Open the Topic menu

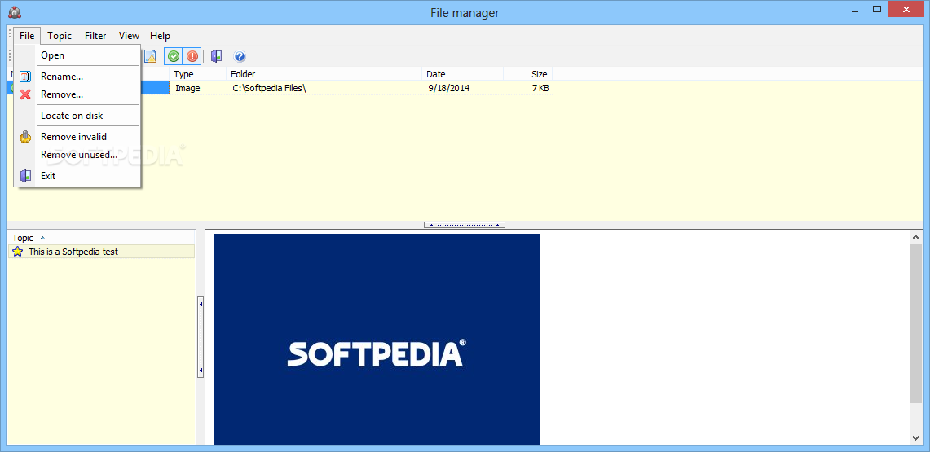pyautogui.click(x=60, y=36)
